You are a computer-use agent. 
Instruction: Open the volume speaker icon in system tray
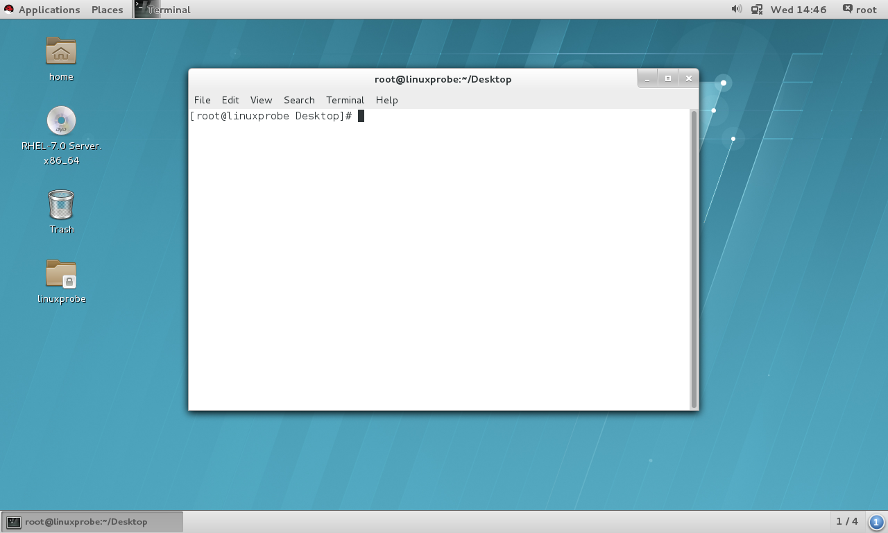click(736, 9)
